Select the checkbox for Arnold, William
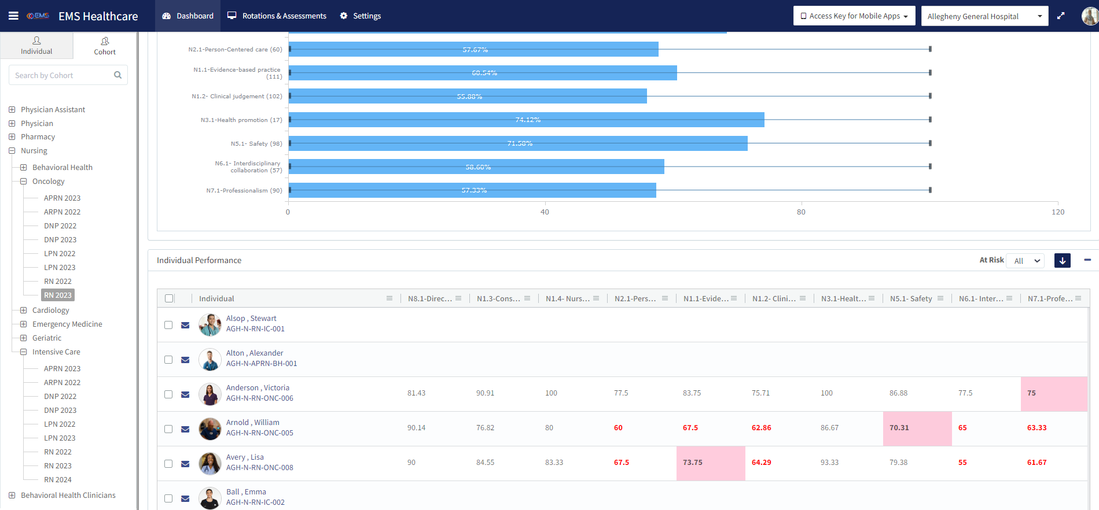The image size is (1099, 510). [168, 429]
